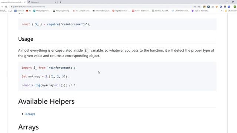Open the 300 MISK ACCELER bookmark
This screenshot has width=237, height=133.
160,11
